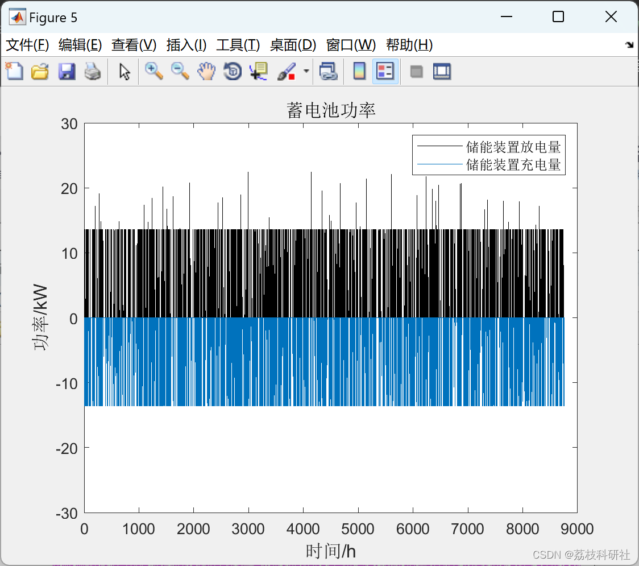Click y-axis tick label 30
Image resolution: width=639 pixels, height=566 pixels.
69,123
